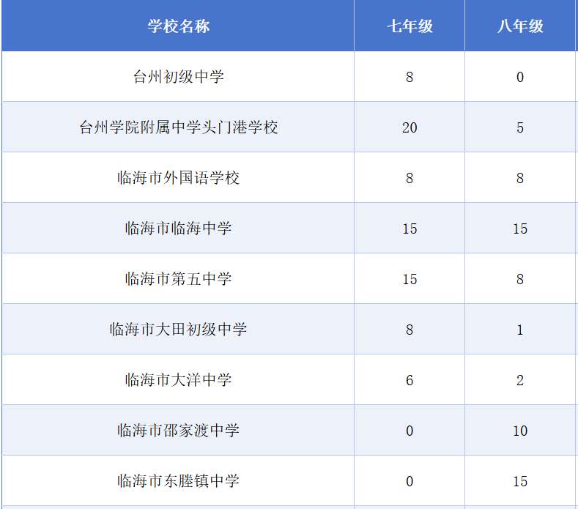This screenshot has height=509, width=578.
Task: Click the value 2 for 临海市大洋中学
Action: 520,379
